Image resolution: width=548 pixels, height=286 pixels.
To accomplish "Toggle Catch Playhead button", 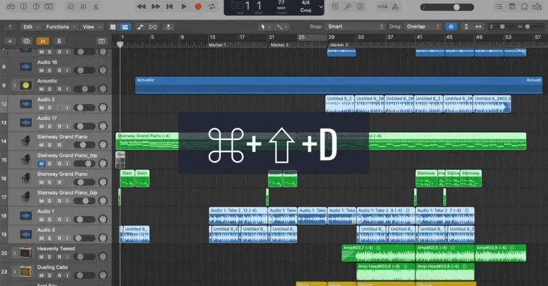I will point(168,27).
